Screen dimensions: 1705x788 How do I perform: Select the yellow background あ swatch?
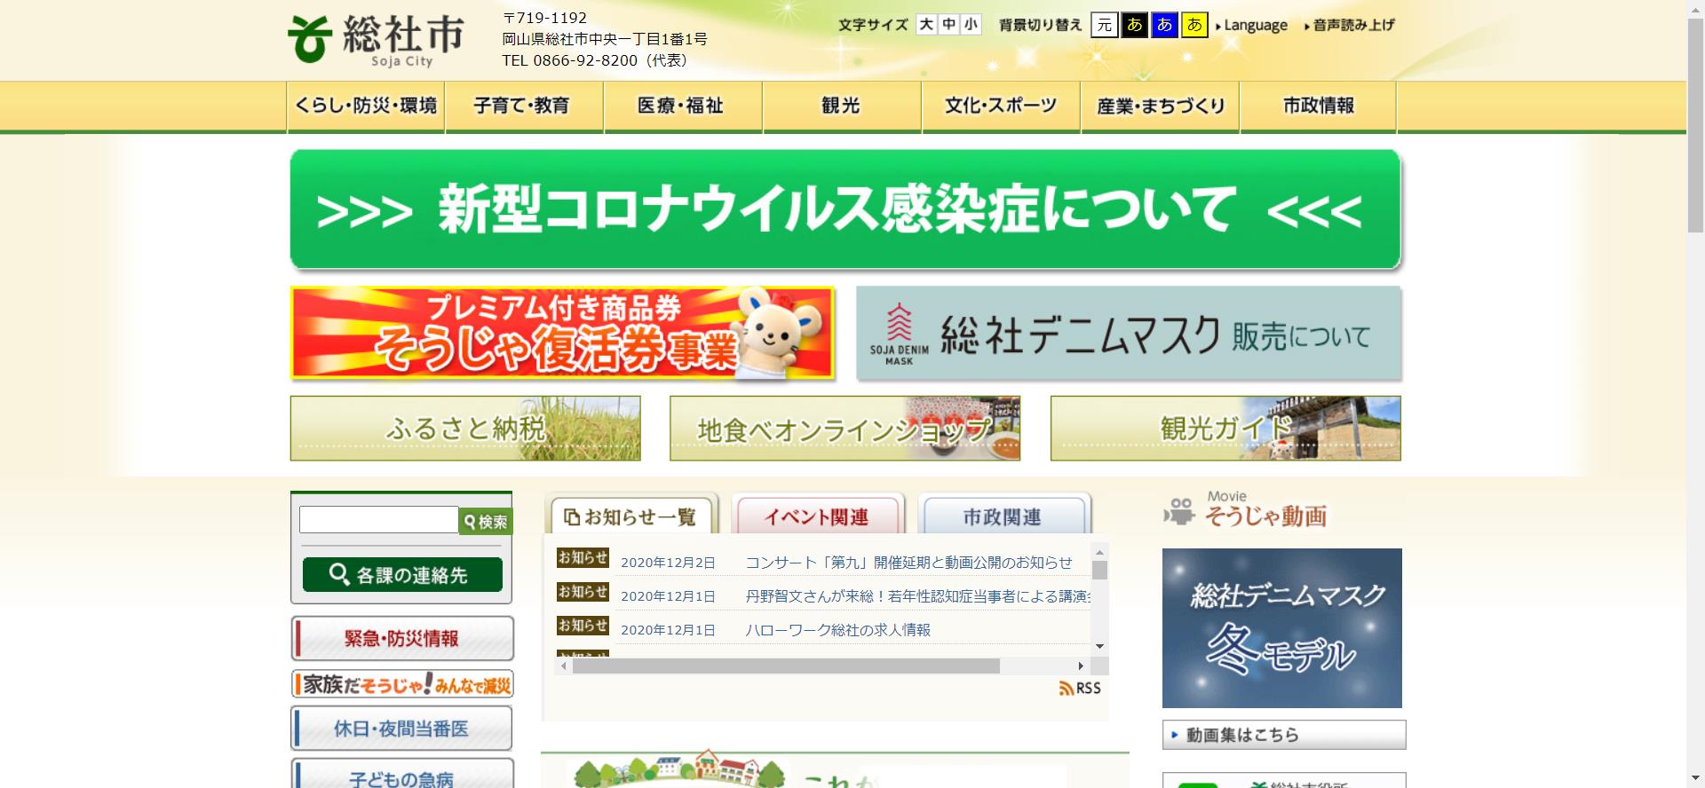(1194, 25)
